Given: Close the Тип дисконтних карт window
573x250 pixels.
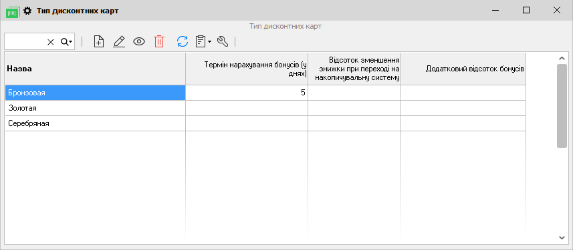Looking at the screenshot, I should [557, 10].
